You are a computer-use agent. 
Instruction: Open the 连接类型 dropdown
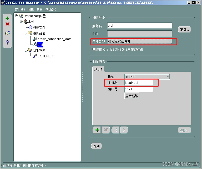pyautogui.click(x=170, y=41)
